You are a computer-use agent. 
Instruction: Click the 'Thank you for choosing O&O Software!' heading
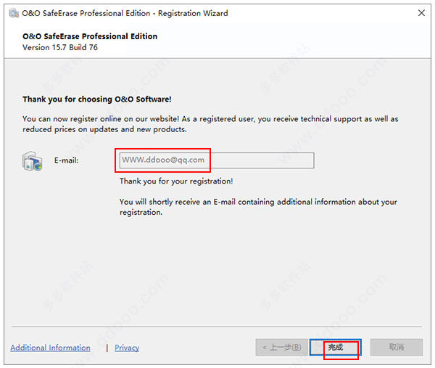click(x=97, y=99)
